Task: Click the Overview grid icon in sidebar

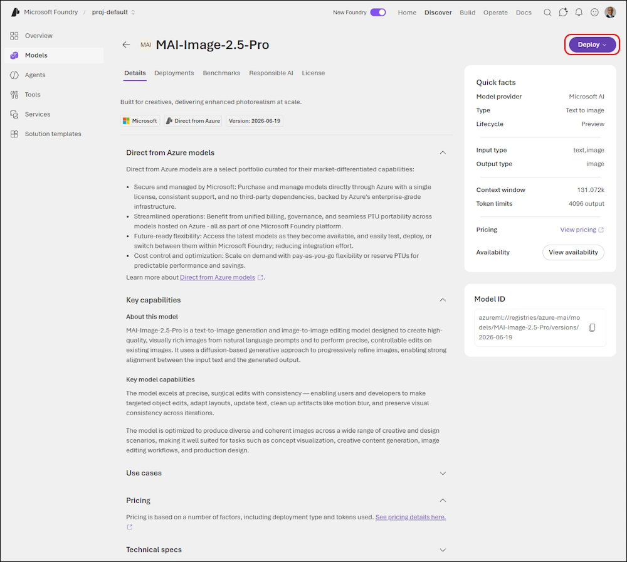Action: 14,36
